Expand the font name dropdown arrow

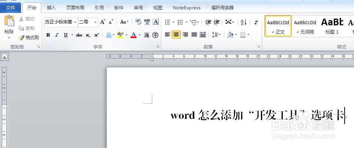click(x=75, y=22)
